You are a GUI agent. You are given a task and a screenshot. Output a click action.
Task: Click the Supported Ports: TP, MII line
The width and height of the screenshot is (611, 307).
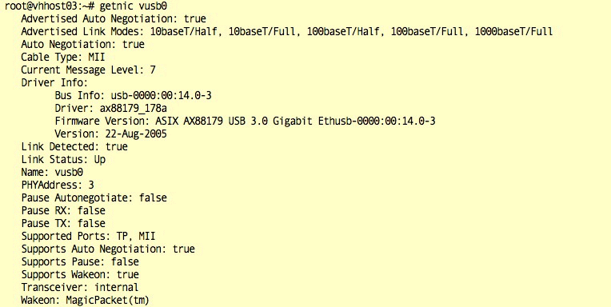pyautogui.click(x=89, y=236)
